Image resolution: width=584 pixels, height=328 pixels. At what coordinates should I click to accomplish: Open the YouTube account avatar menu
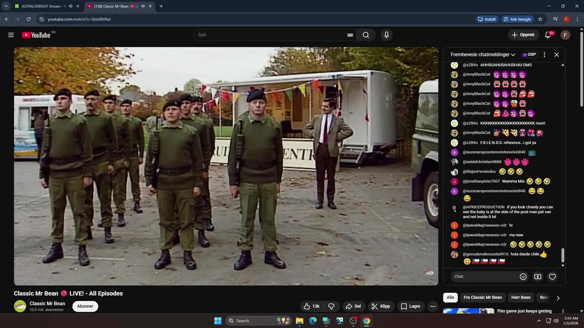coord(565,35)
